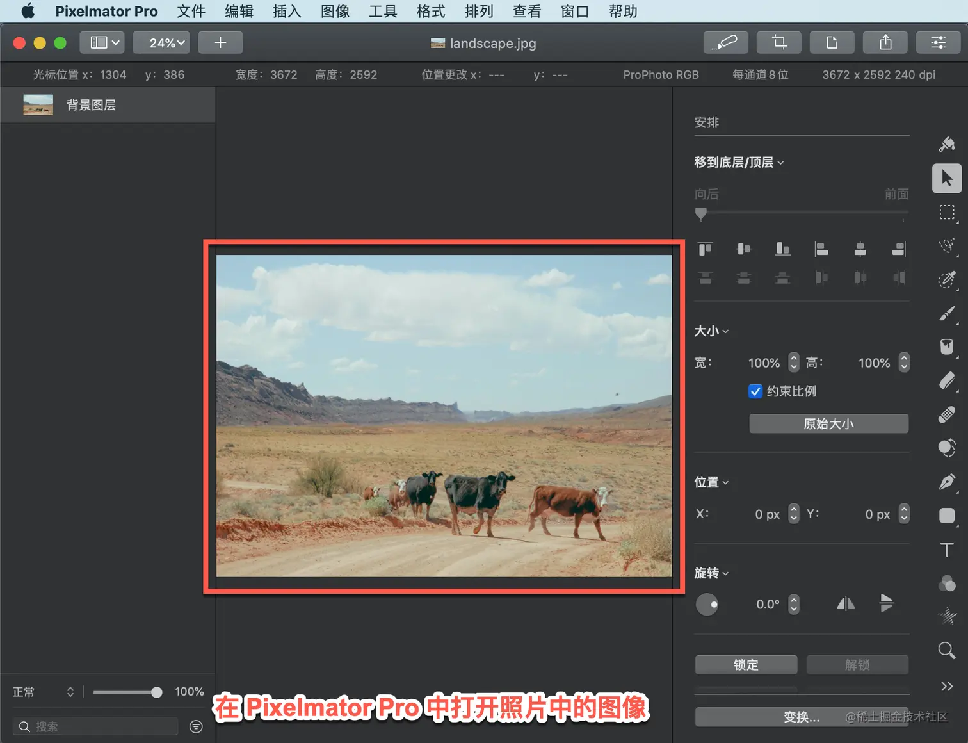
Task: Click the document icon in toolbar
Action: pos(832,42)
